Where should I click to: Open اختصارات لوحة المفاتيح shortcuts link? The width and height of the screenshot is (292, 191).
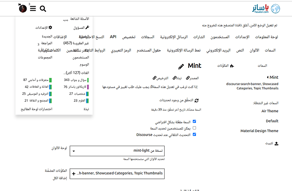36,109
